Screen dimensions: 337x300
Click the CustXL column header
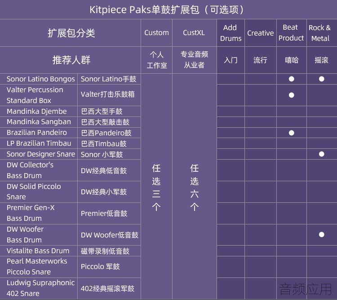point(194,33)
